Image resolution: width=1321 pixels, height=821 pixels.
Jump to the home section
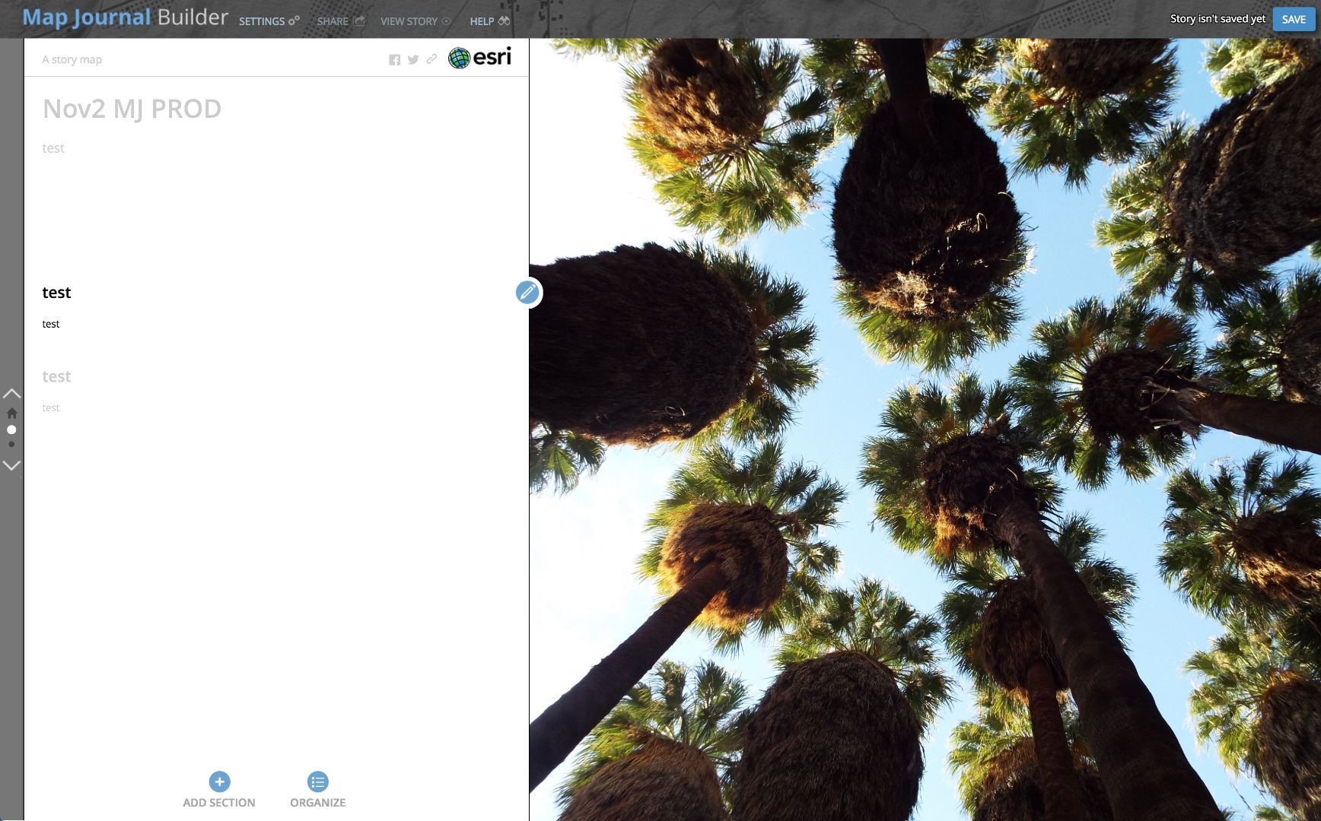[11, 413]
